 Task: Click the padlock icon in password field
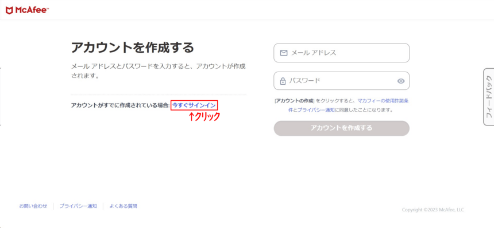(x=283, y=81)
